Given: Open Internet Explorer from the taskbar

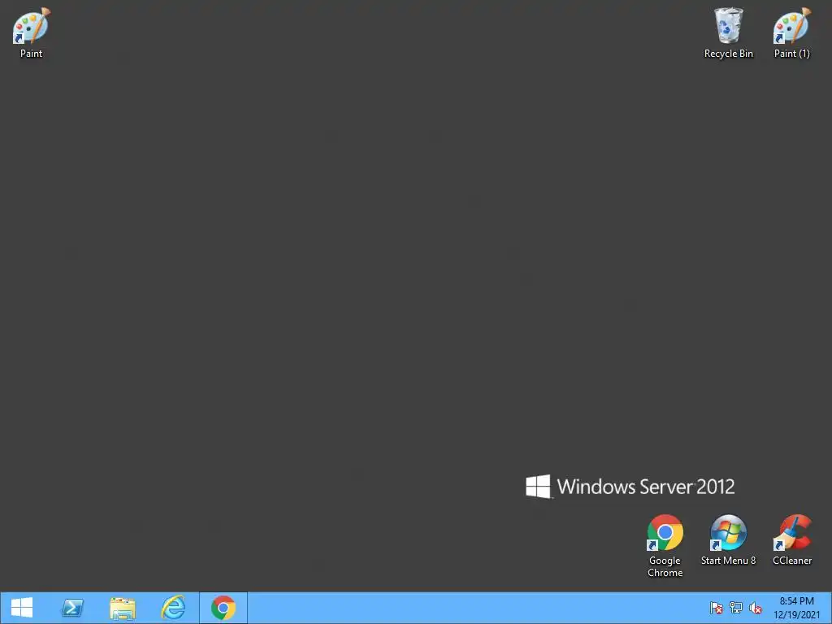Looking at the screenshot, I should [173, 608].
